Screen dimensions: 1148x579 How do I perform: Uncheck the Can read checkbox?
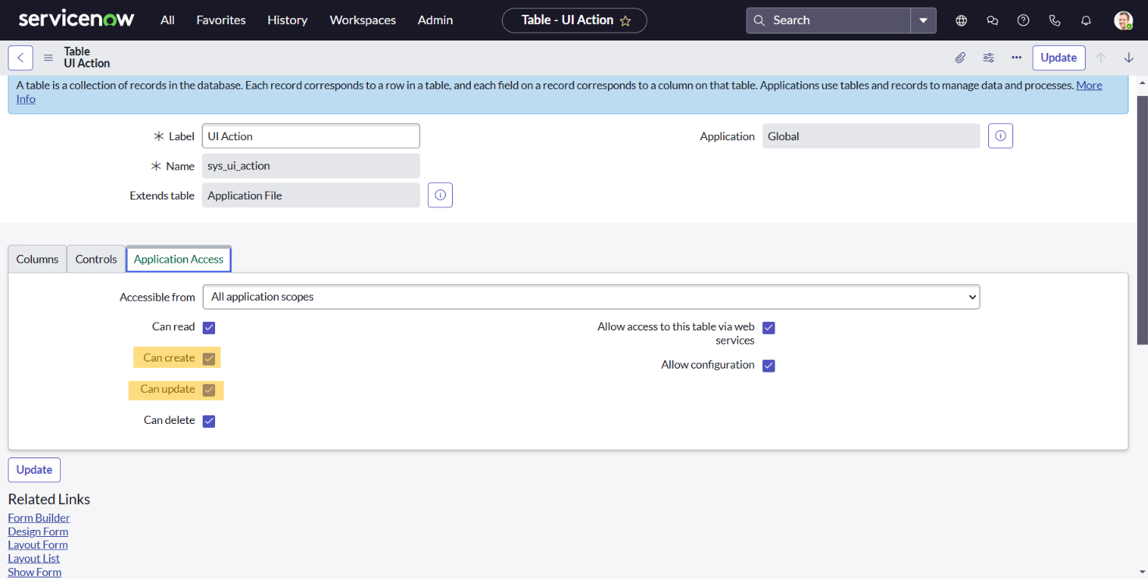pyautogui.click(x=209, y=327)
